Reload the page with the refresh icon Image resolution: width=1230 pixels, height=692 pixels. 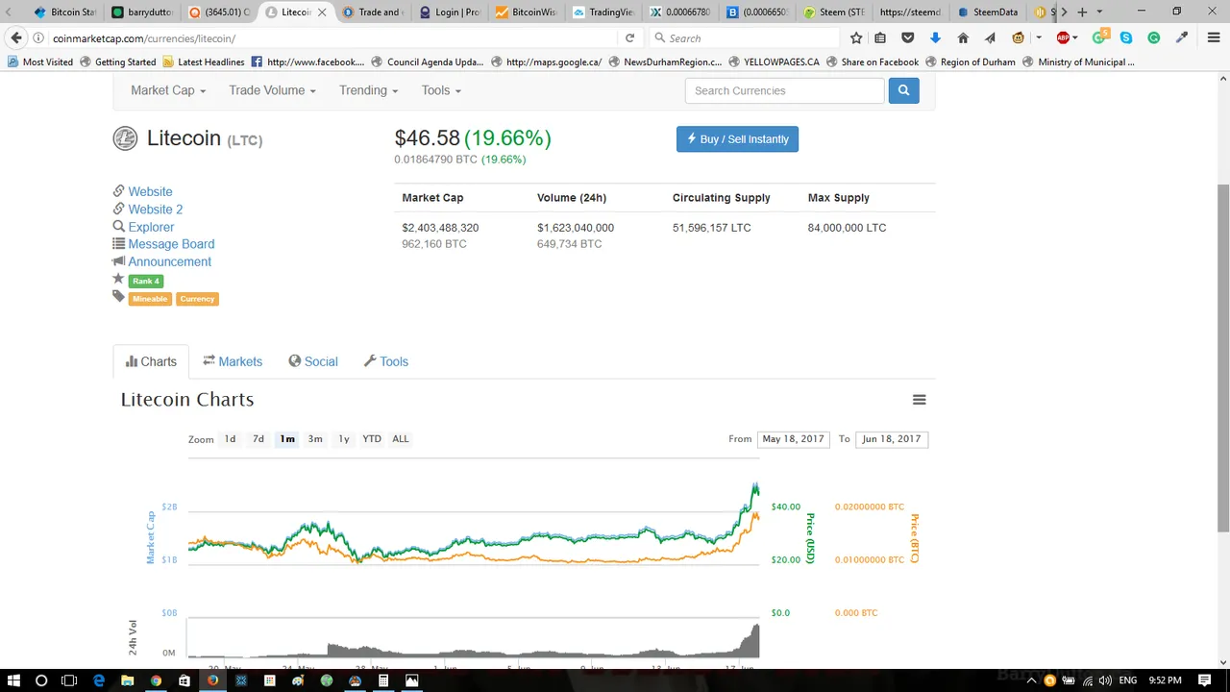629,38
